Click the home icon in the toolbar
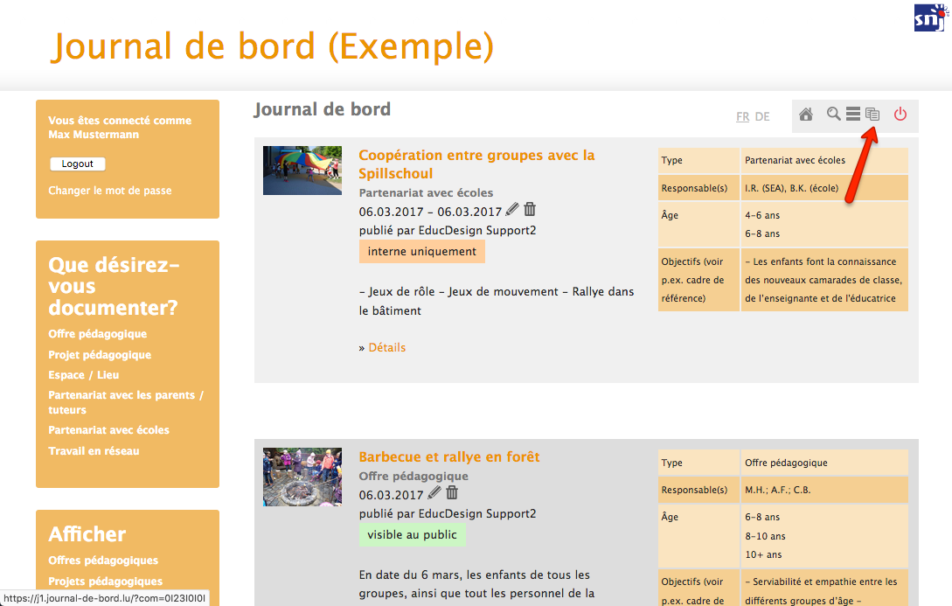The width and height of the screenshot is (952, 606). 806,115
